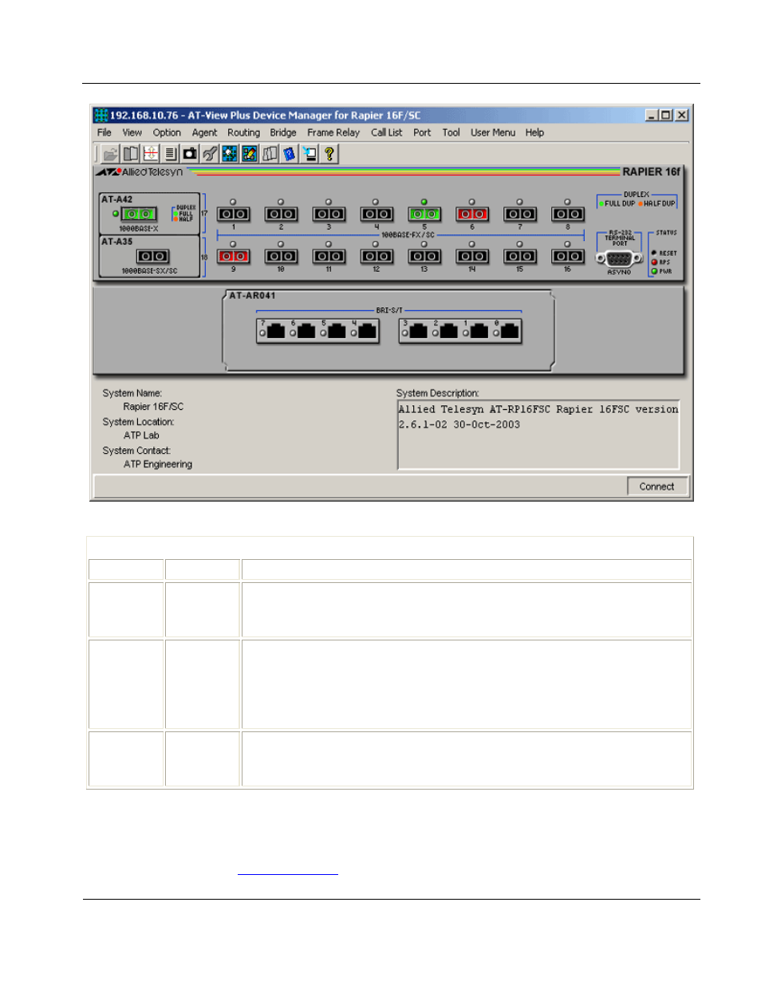Click the green PWR status LED
The image size is (761, 985).
point(654,271)
